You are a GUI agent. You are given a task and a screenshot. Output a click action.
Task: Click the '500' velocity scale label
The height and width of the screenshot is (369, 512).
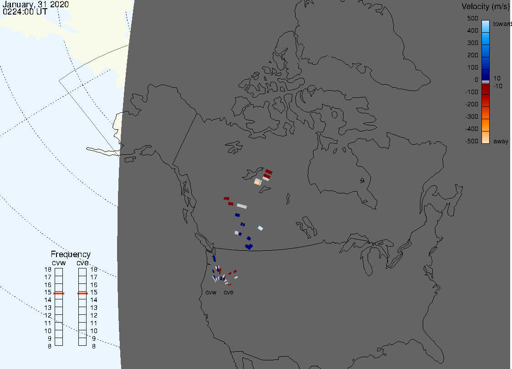(472, 18)
